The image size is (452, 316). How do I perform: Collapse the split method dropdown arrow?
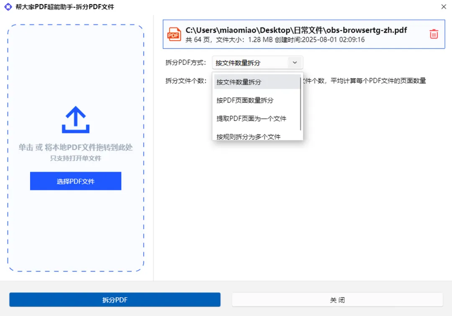(x=295, y=62)
